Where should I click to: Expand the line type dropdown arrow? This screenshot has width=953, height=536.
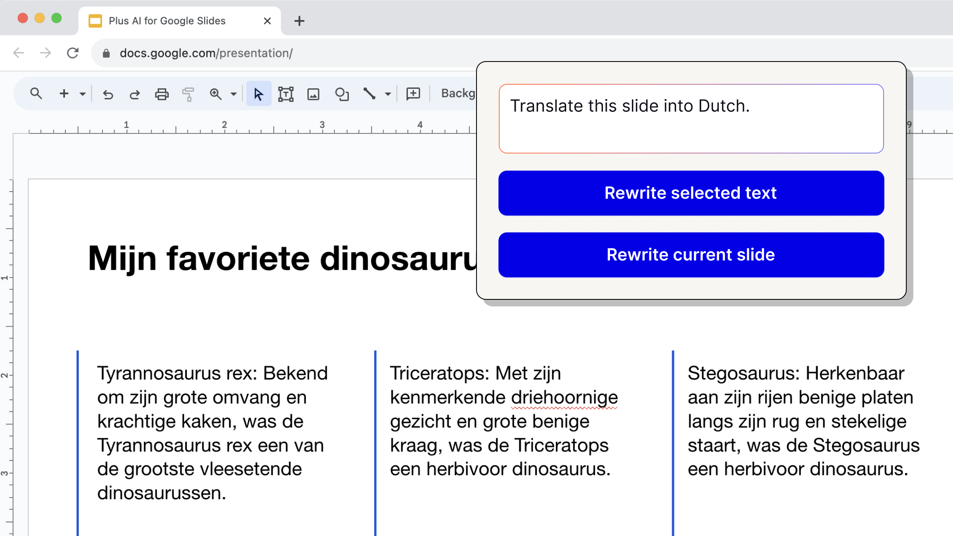click(x=388, y=94)
